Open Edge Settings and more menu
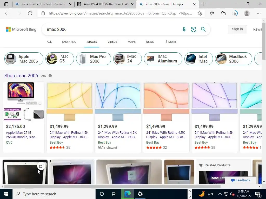The height and width of the screenshot is (199, 266). [258, 13]
